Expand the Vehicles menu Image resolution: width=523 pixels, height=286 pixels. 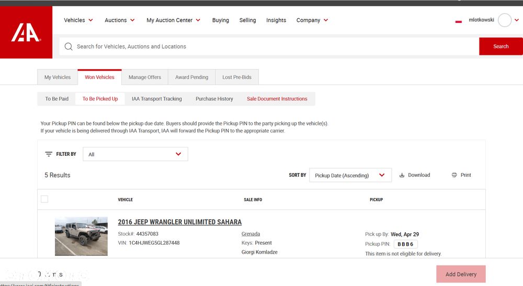click(78, 20)
